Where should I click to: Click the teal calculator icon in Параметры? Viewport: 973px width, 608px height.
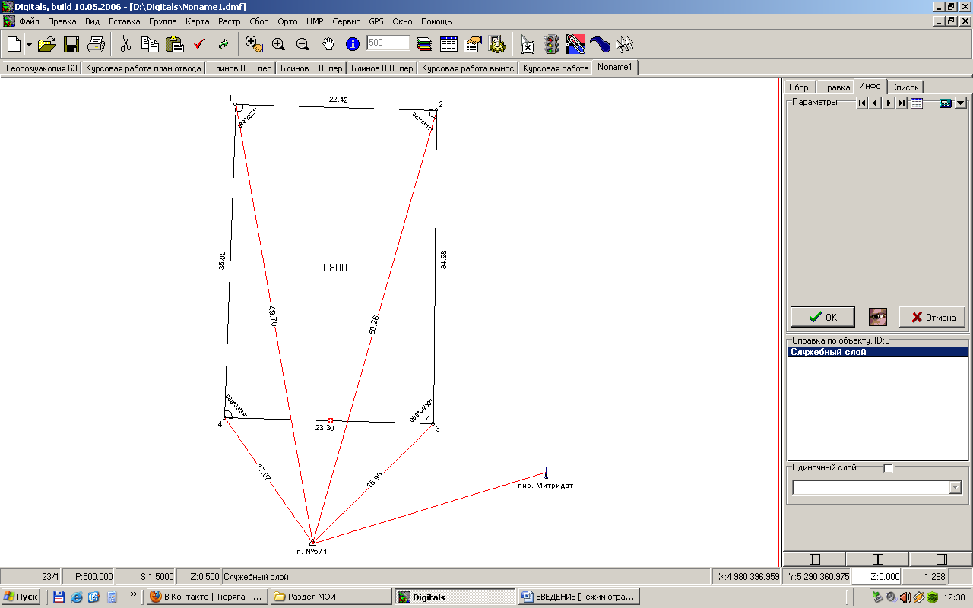[x=946, y=103]
